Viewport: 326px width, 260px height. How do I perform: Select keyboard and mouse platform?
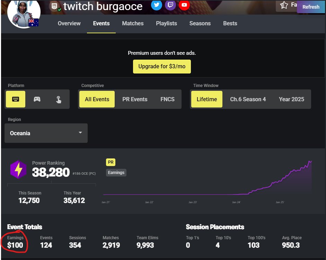pos(16,99)
